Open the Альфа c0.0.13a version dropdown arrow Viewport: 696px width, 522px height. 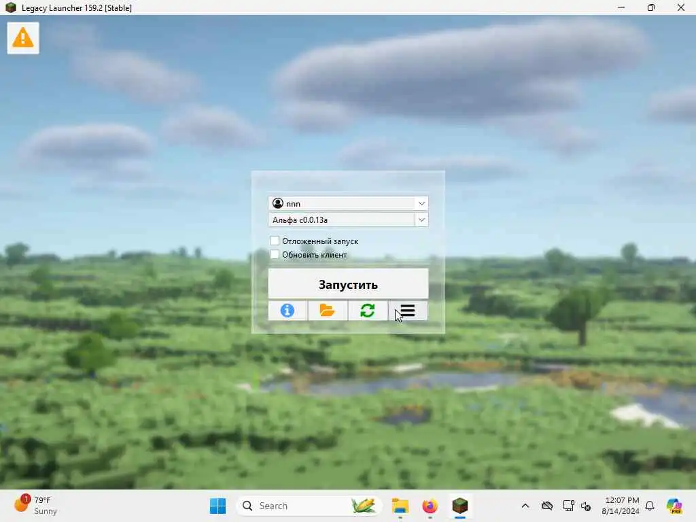(421, 220)
